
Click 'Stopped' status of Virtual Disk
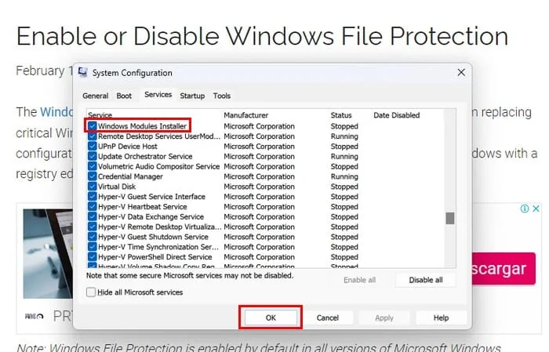(x=344, y=187)
